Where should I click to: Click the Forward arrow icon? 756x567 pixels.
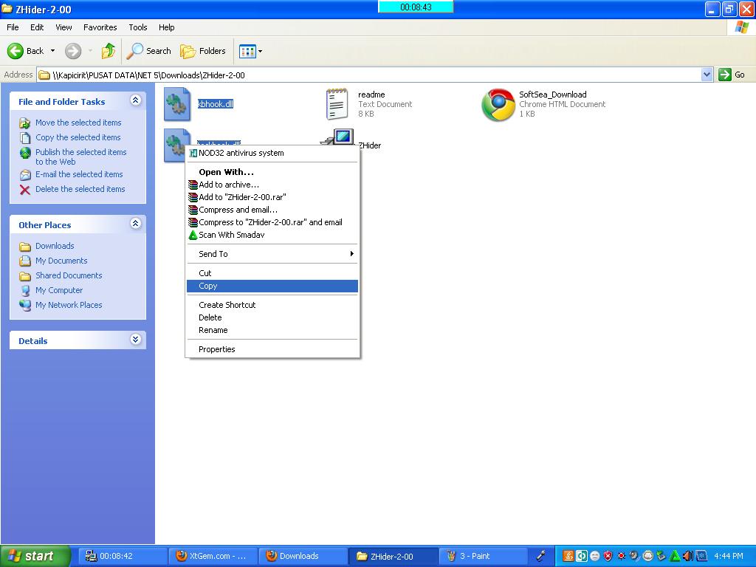pyautogui.click(x=73, y=51)
